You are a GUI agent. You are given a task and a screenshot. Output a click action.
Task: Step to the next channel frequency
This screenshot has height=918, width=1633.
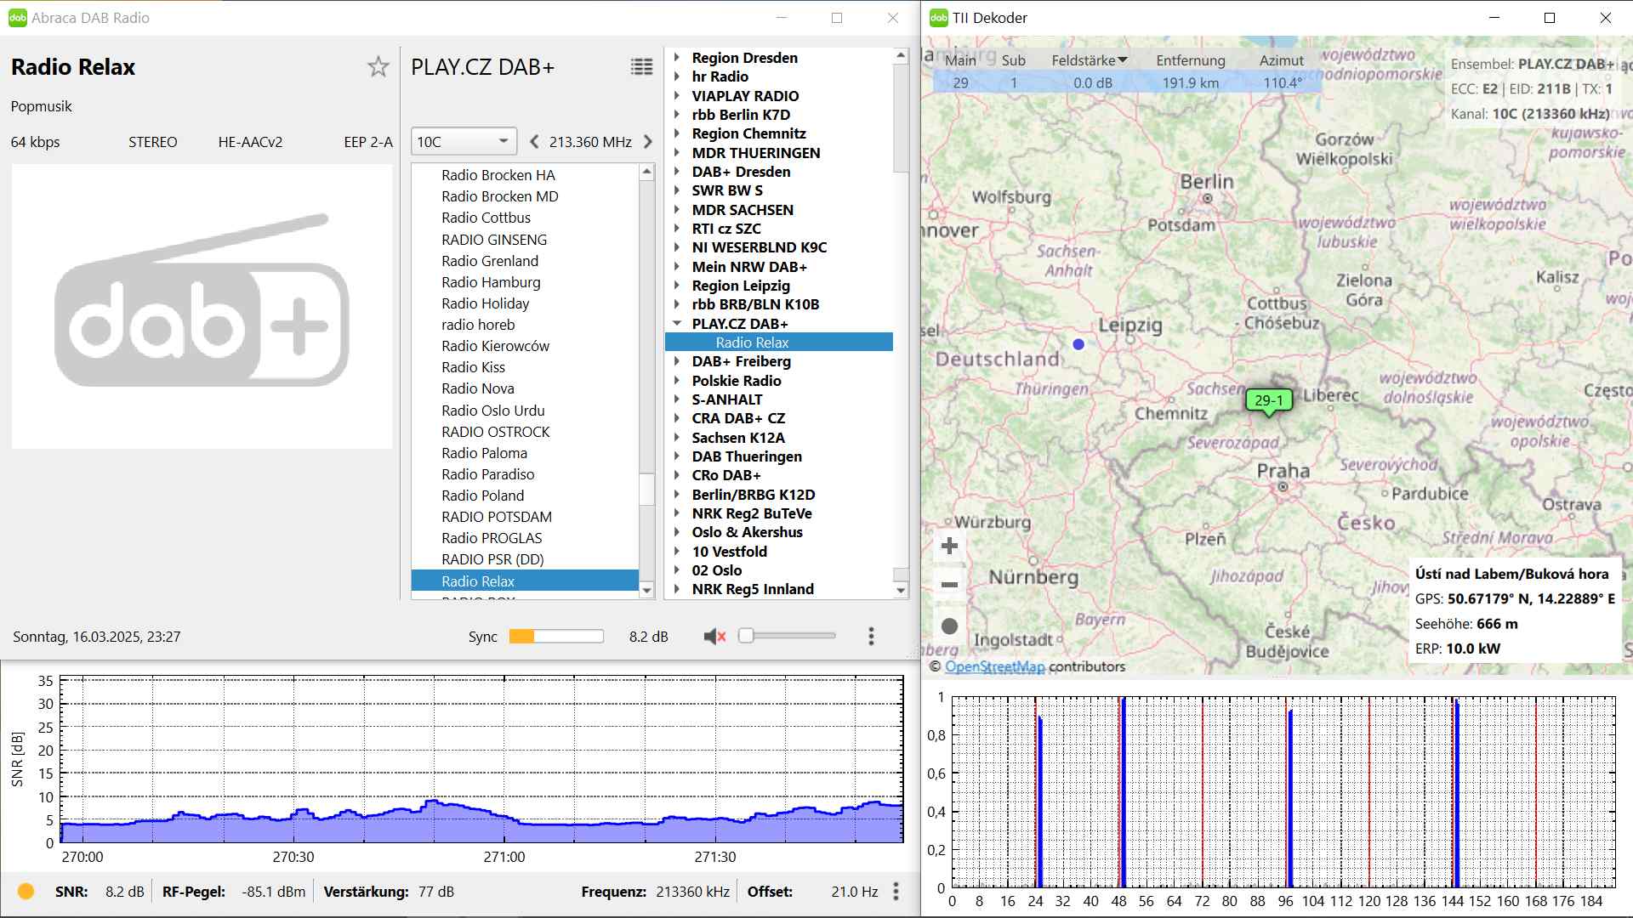tap(648, 142)
